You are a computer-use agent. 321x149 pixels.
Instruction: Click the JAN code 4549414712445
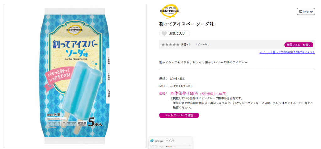181,86
